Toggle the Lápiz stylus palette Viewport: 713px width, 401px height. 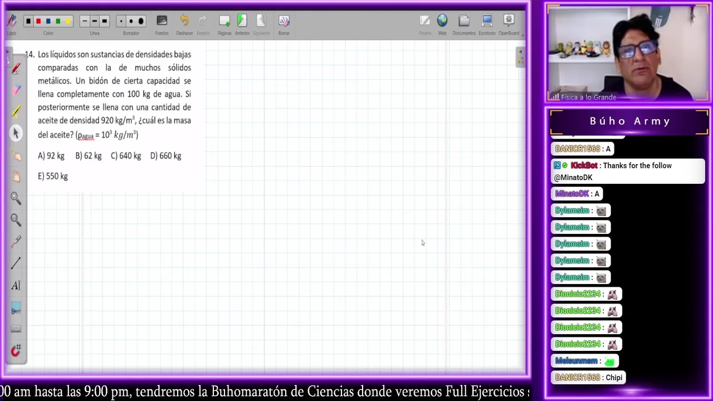coord(12,25)
